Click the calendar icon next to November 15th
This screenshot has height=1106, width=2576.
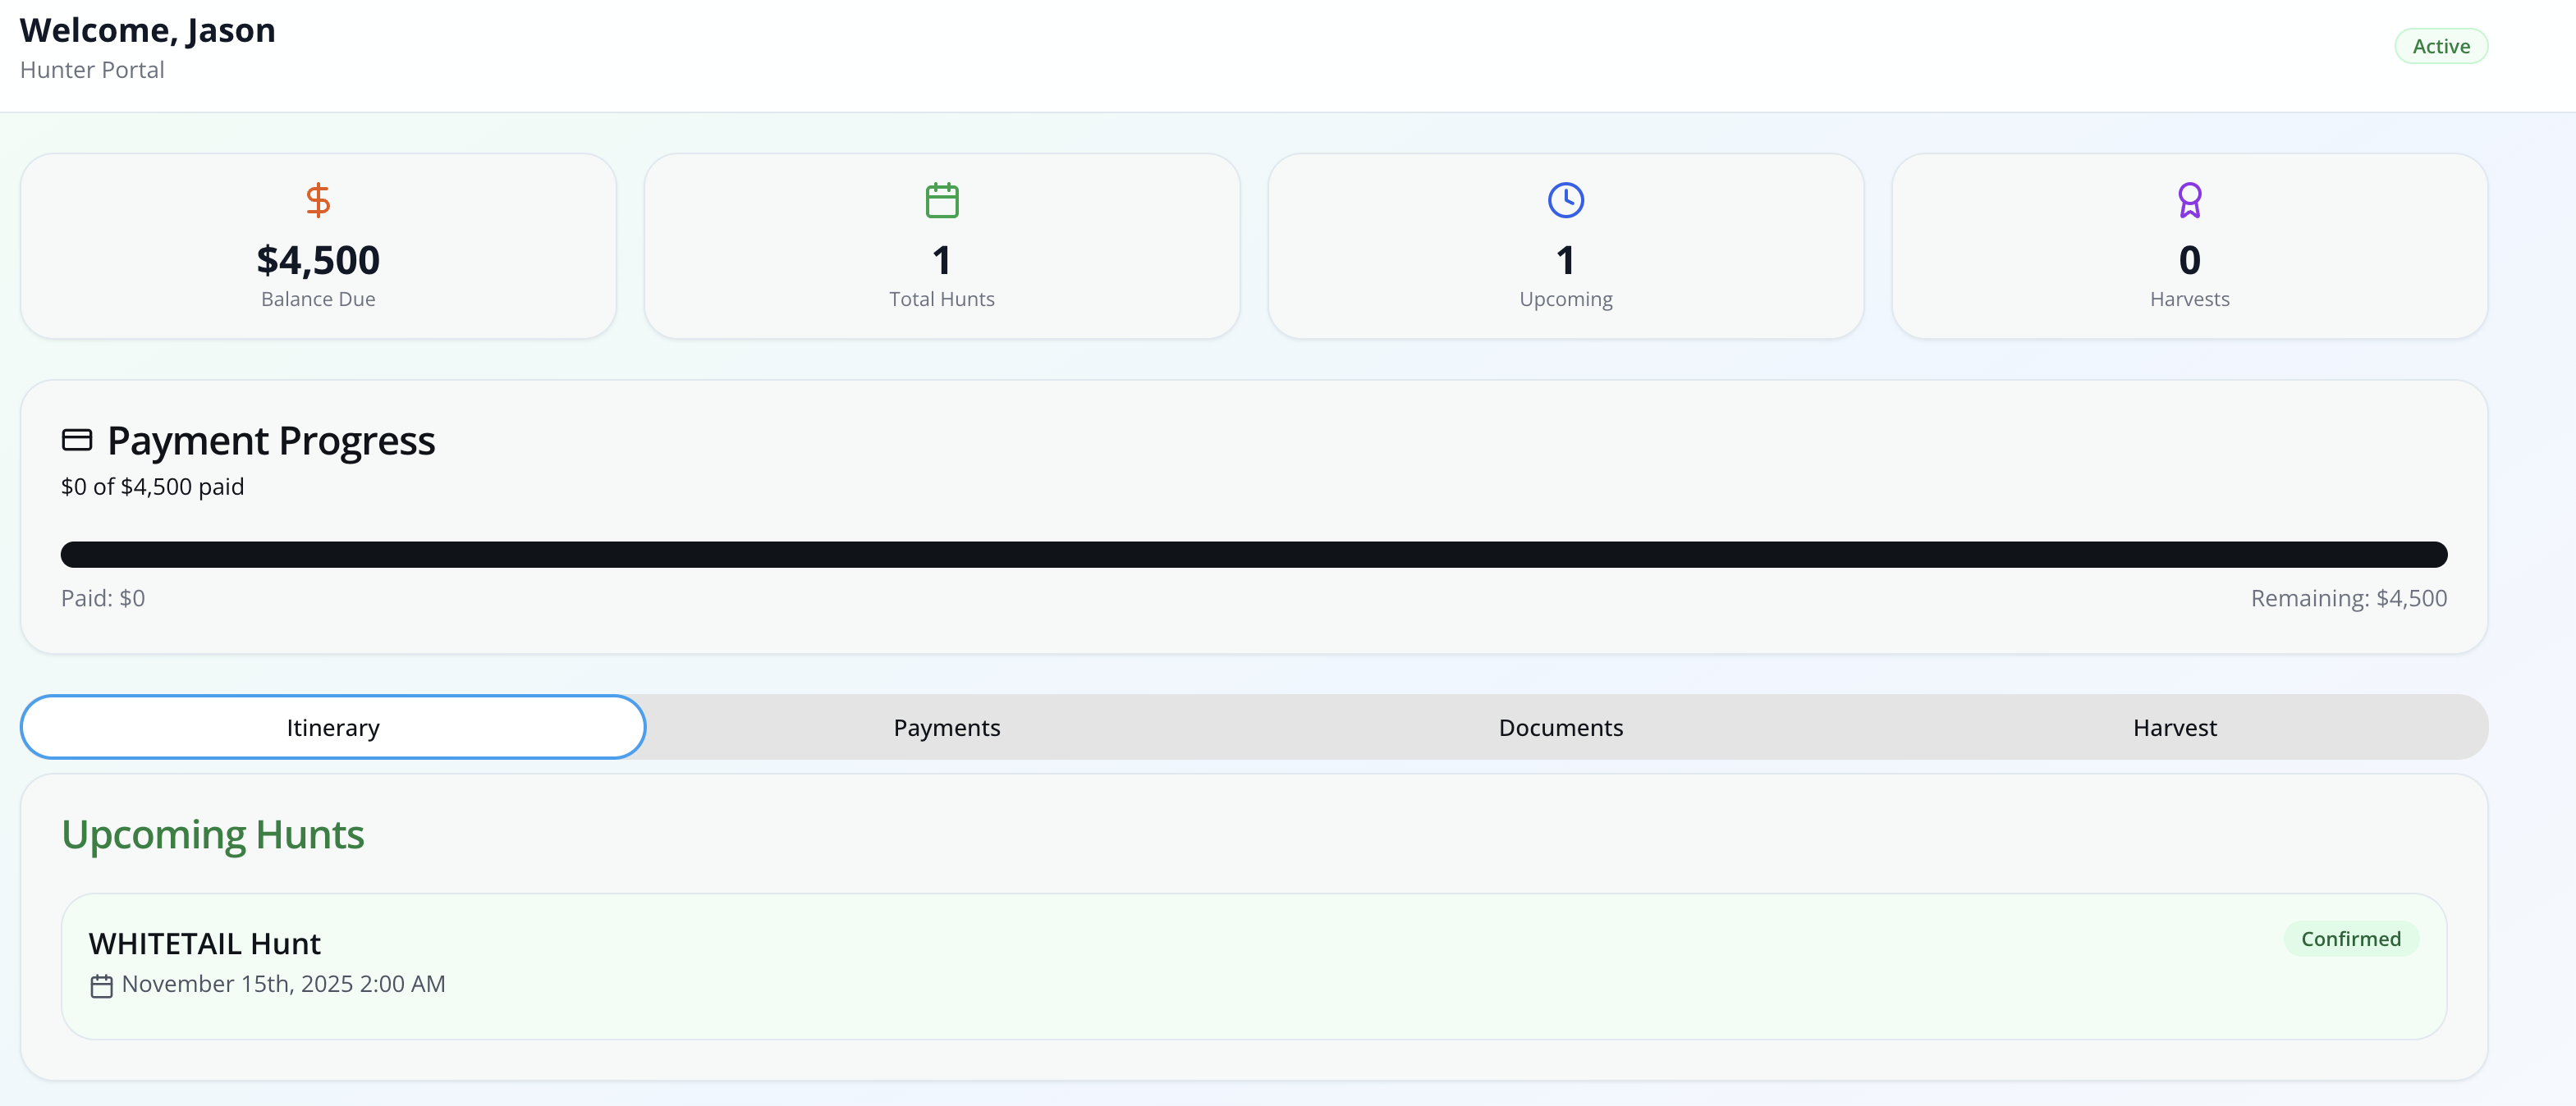(101, 986)
